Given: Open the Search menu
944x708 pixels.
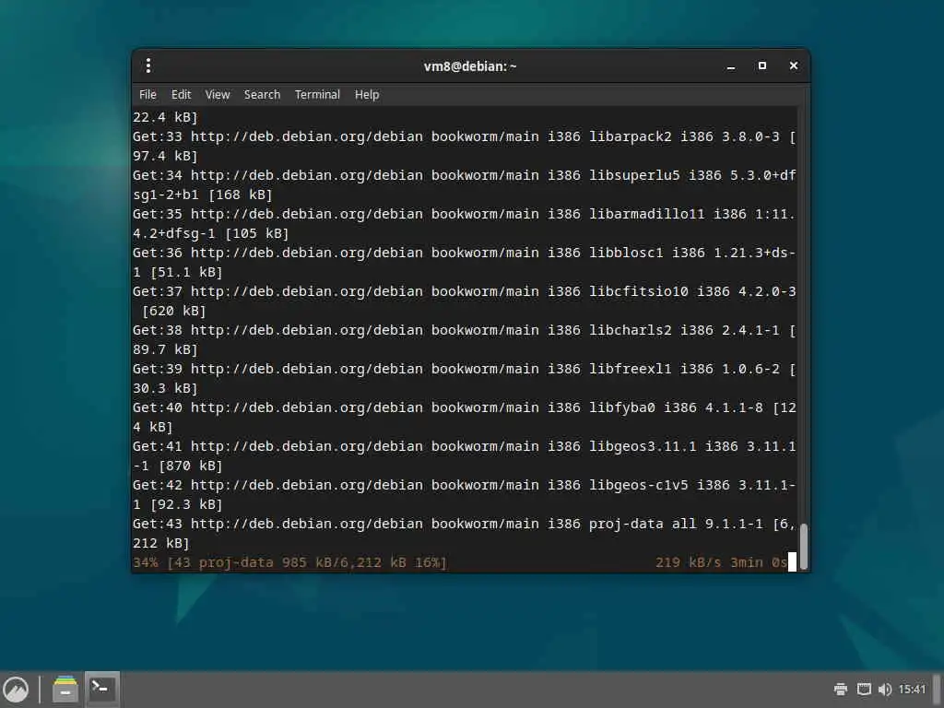Looking at the screenshot, I should click(262, 95).
